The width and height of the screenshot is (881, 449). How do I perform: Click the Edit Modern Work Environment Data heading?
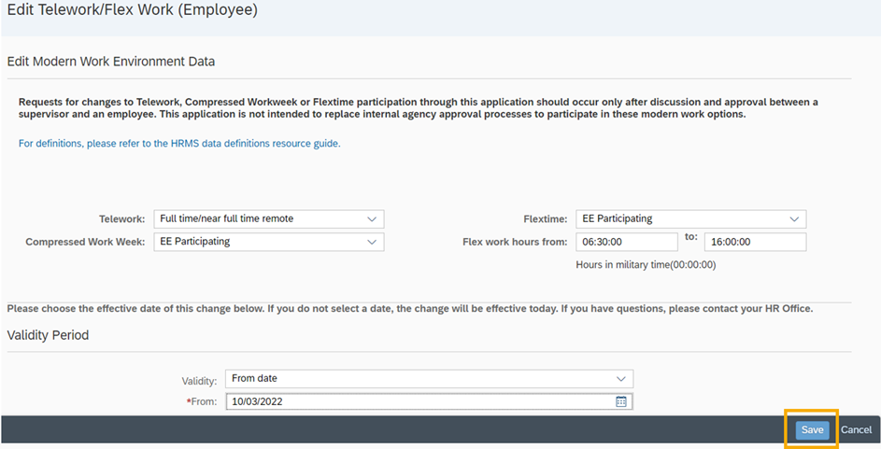110,63
